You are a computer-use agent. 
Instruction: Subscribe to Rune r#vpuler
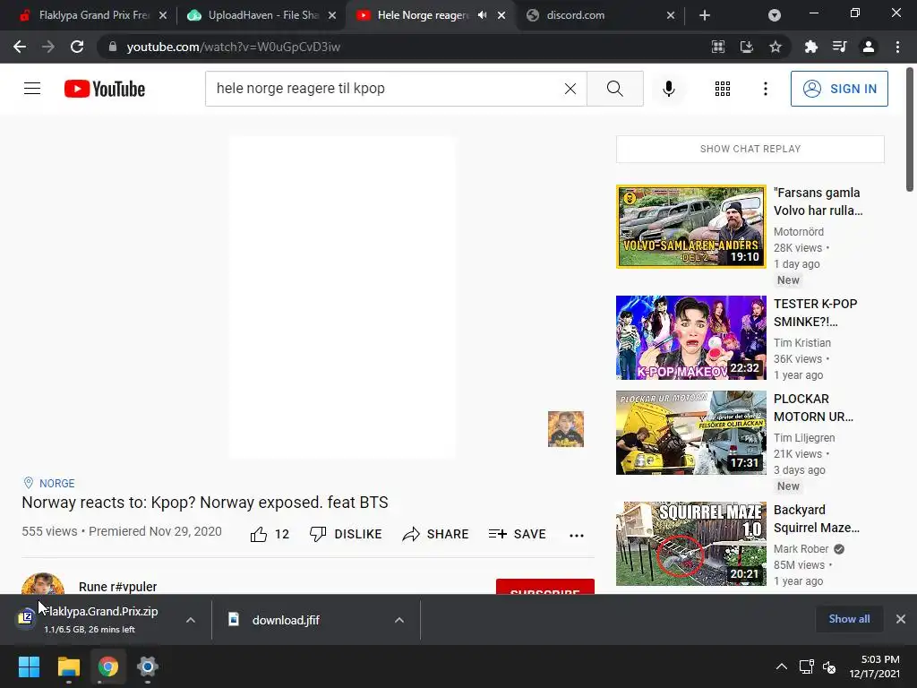tap(545, 587)
